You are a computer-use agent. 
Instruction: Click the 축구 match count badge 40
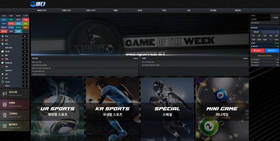point(25,36)
